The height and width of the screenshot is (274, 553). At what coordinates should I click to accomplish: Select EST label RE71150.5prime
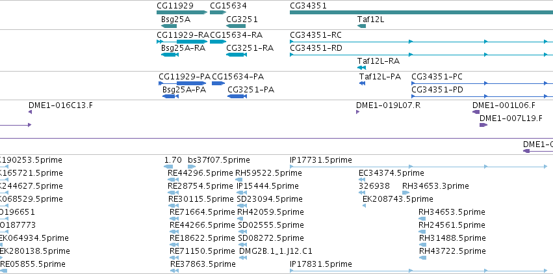[203, 251]
